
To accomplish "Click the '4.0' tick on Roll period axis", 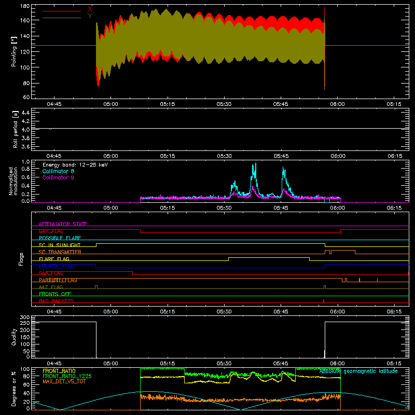I will tap(25, 130).
